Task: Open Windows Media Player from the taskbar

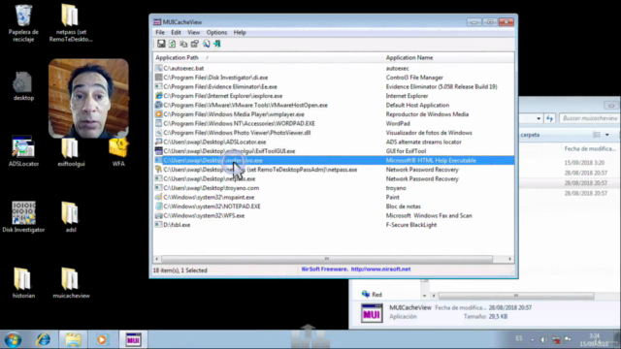Action: point(102,340)
